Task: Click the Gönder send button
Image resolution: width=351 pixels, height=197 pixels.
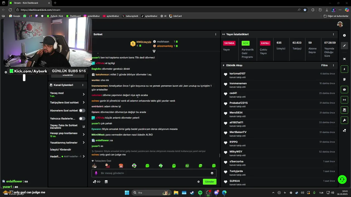Action: pos(210,182)
